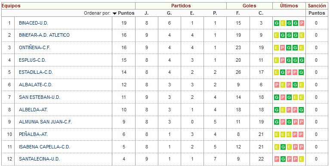Sort by goals for F. header

point(238,13)
